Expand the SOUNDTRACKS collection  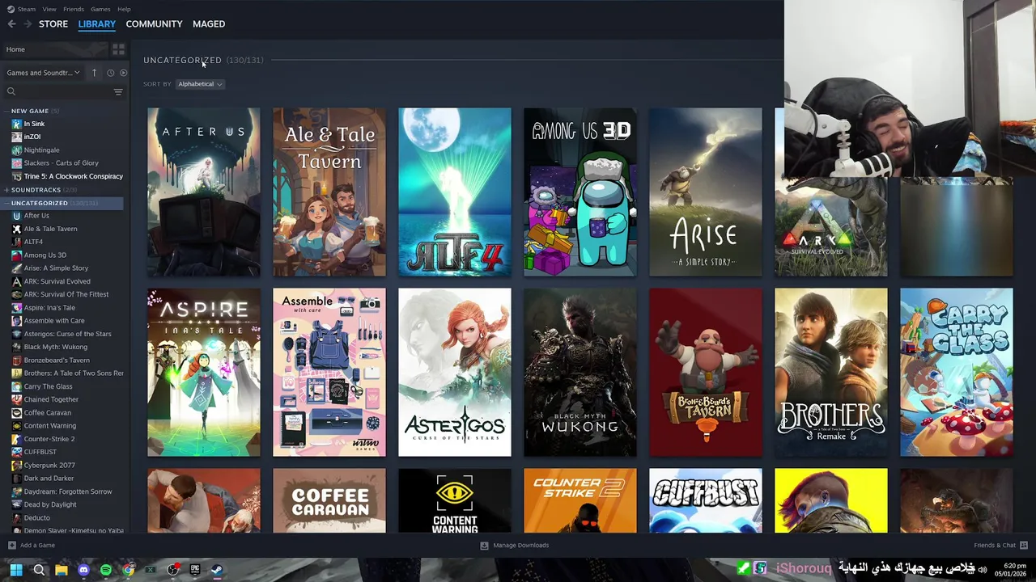pos(6,190)
